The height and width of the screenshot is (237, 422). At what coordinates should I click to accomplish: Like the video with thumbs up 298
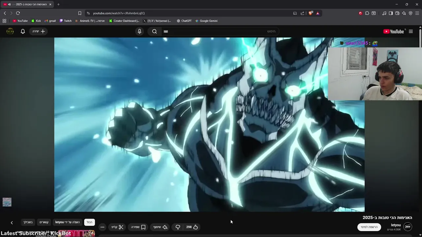[192, 227]
